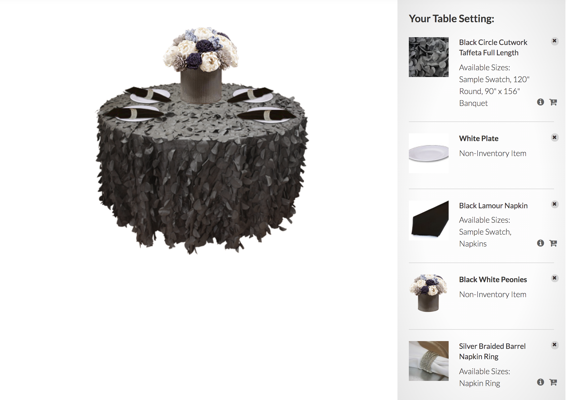Screen dimensions: 567x400
Task: Show info for Black Lamour Napkin
Action: tap(540, 243)
